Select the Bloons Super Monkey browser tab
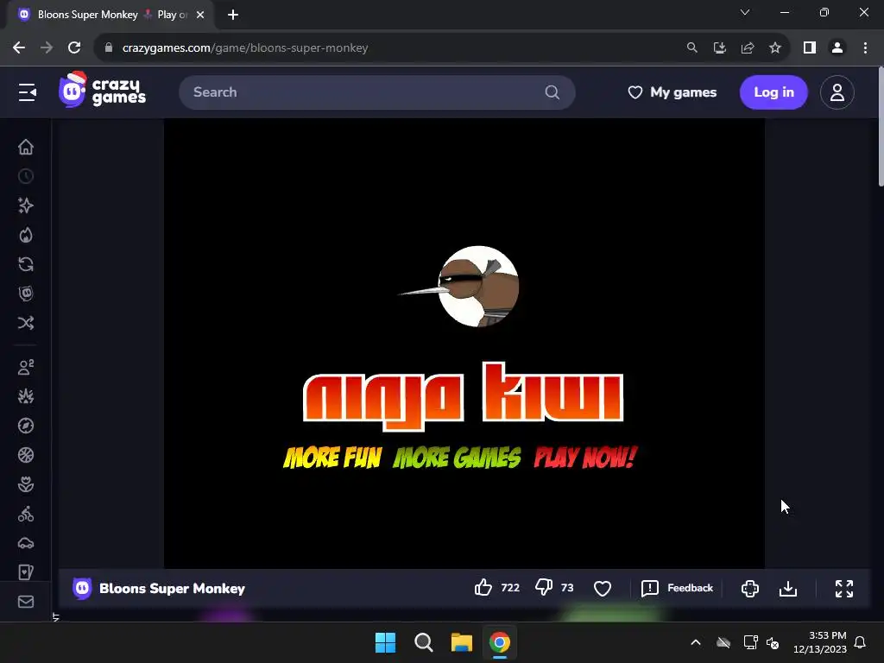 [110, 15]
